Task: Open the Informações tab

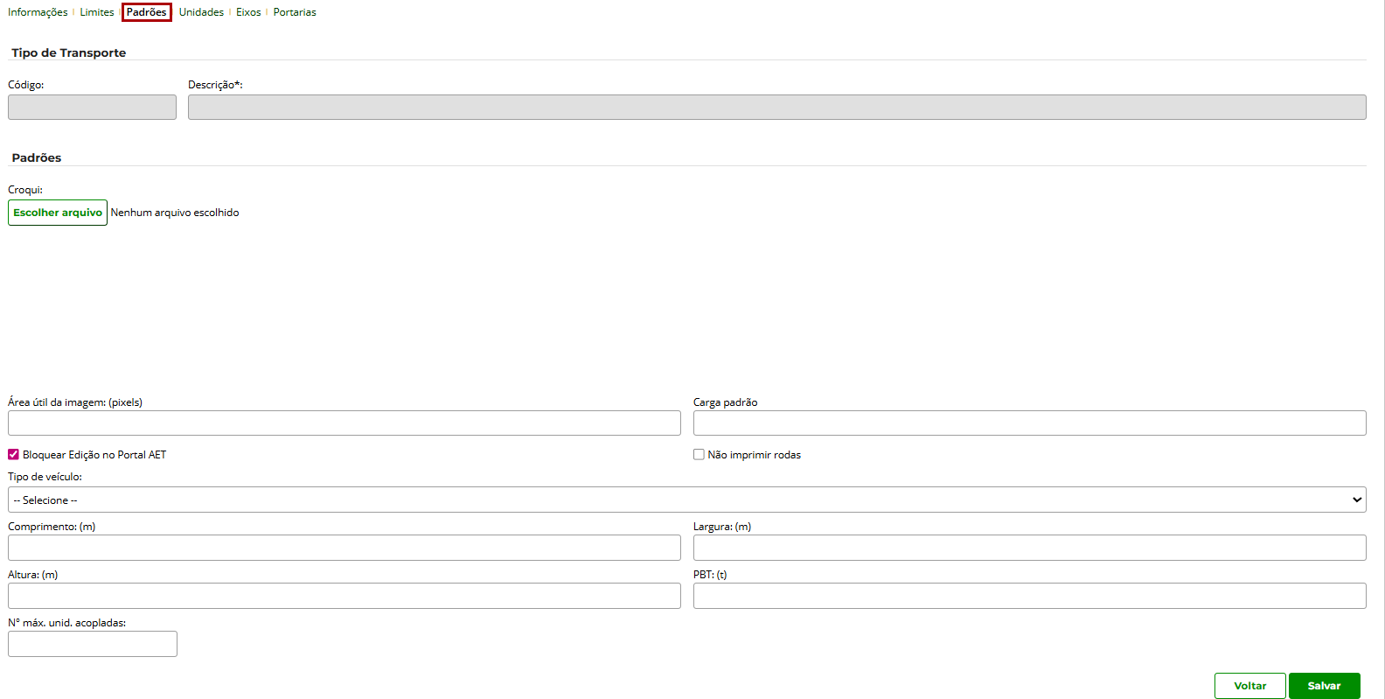Action: pos(38,12)
